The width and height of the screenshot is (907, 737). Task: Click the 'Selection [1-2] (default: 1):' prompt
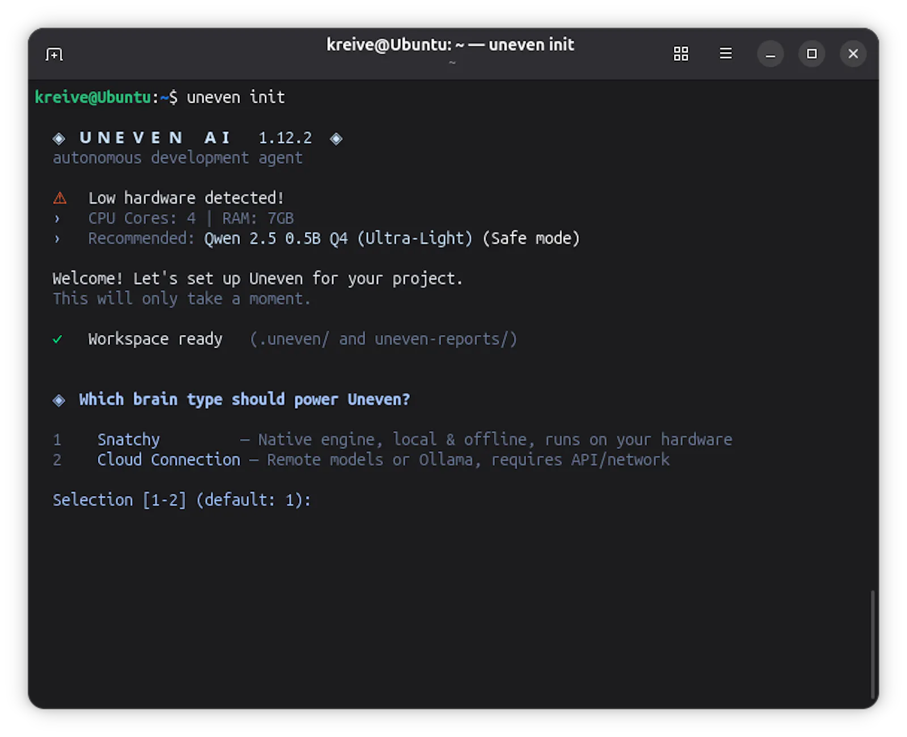click(x=181, y=499)
